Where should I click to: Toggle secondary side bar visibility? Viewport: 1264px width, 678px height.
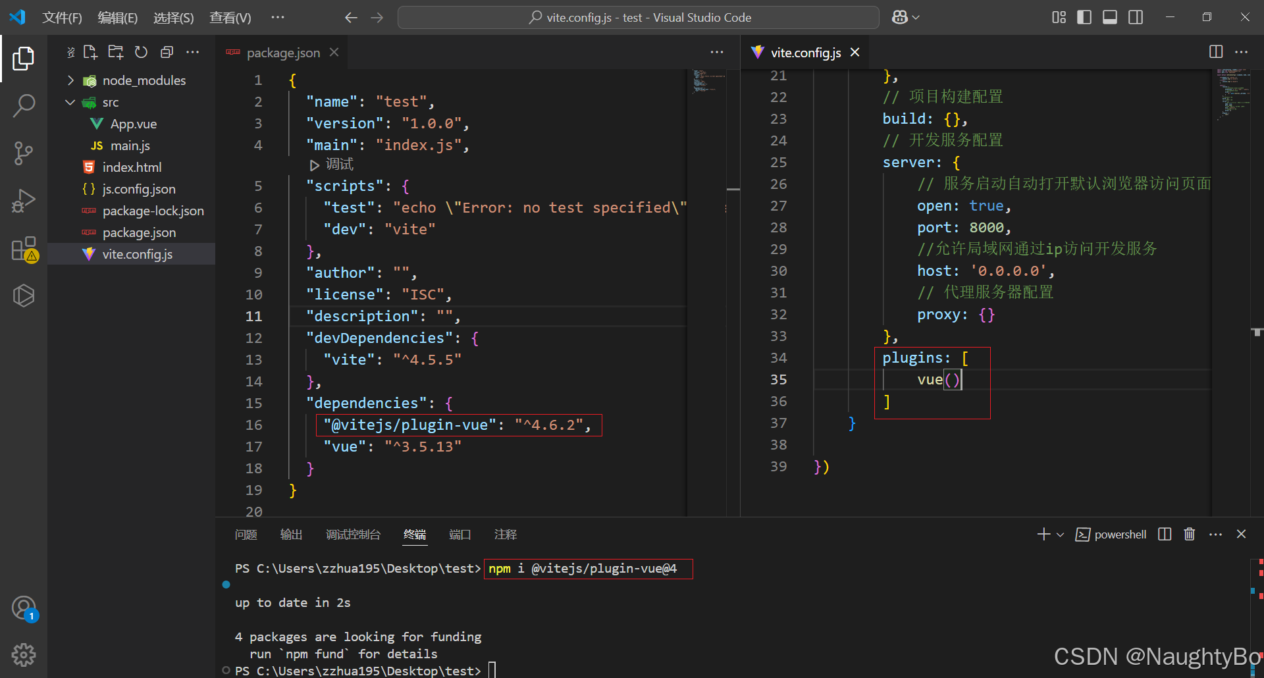(1136, 17)
